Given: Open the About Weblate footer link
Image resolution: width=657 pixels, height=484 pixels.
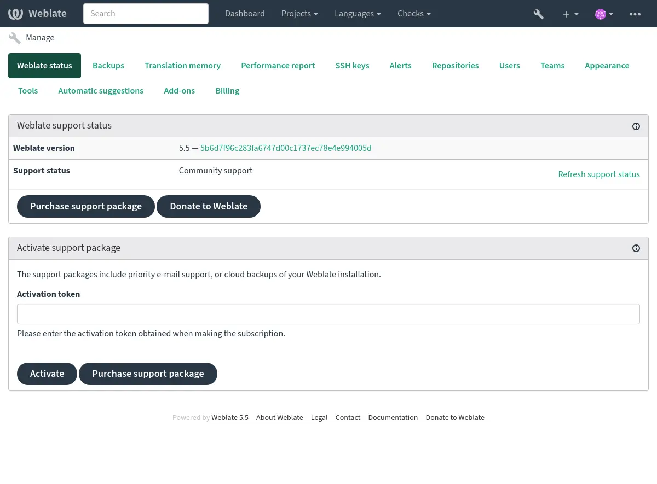Looking at the screenshot, I should (x=280, y=418).
